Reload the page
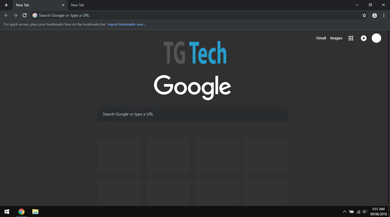The image size is (390, 217). point(24,16)
